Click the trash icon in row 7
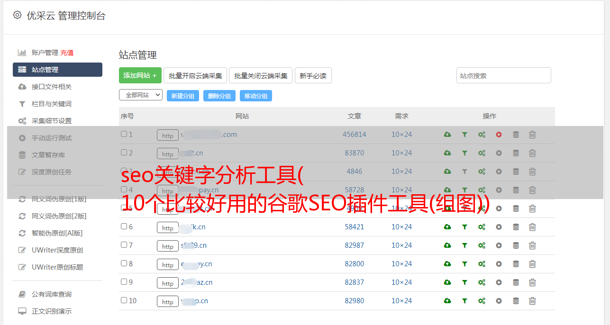The height and width of the screenshot is (325, 610). 532,245
